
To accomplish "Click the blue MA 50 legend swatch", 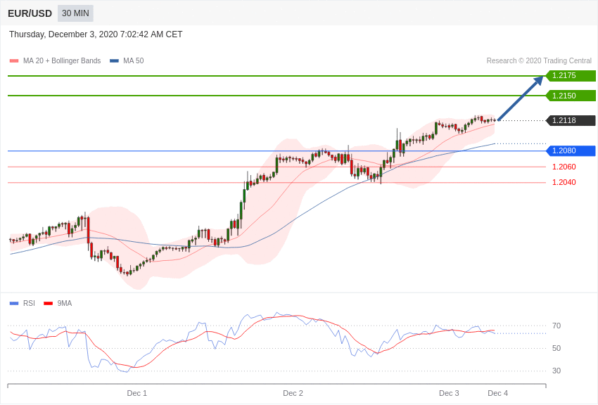I will coord(114,61).
